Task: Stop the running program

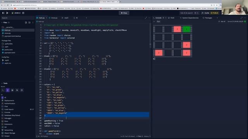Action: click(x=124, y=13)
